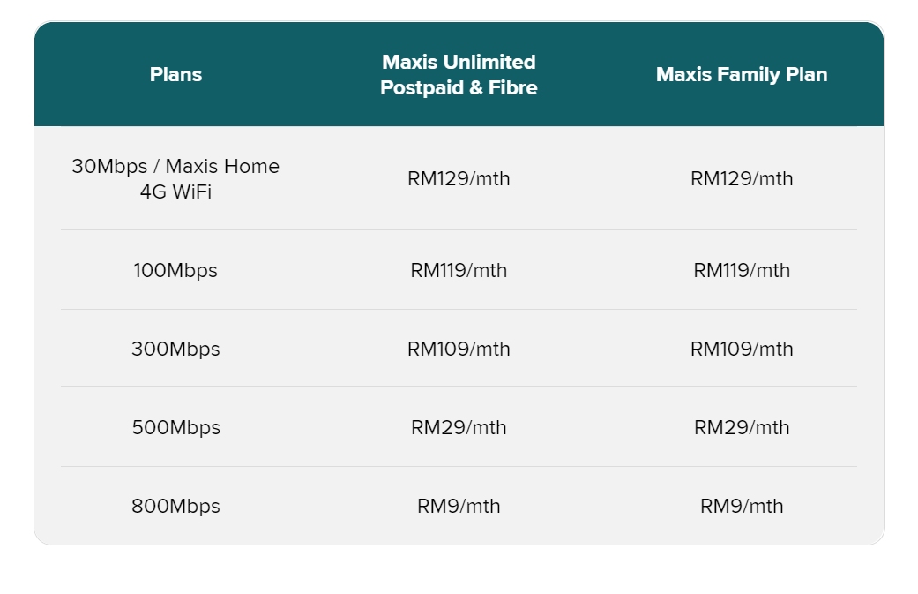
Task: Click RM109/mth under Unlimited Postpaid & Fibre
Action: coord(459,349)
